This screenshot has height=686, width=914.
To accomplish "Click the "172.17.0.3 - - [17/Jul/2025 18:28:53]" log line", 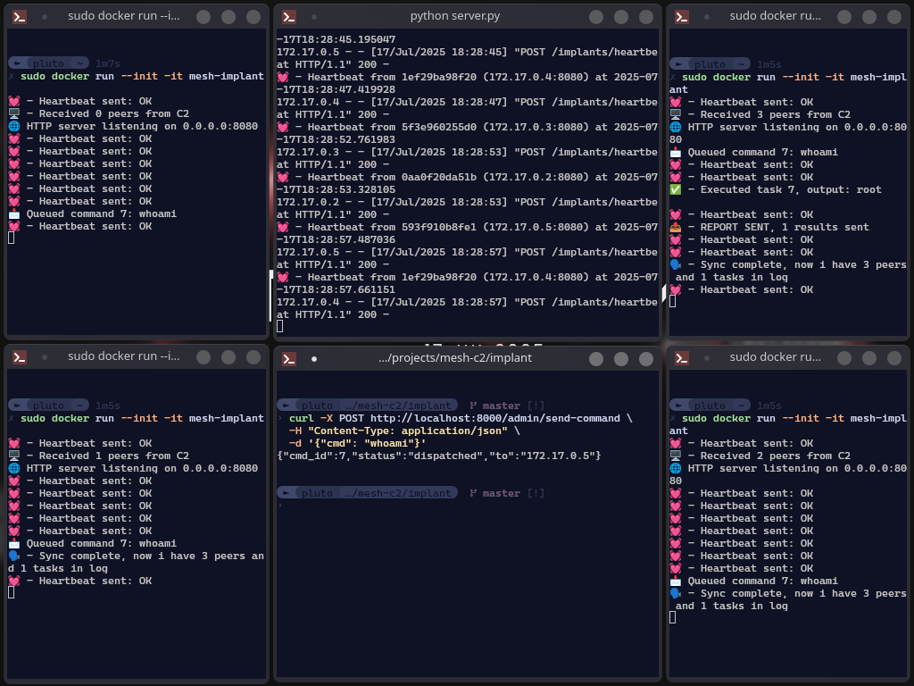I will tap(468, 152).
